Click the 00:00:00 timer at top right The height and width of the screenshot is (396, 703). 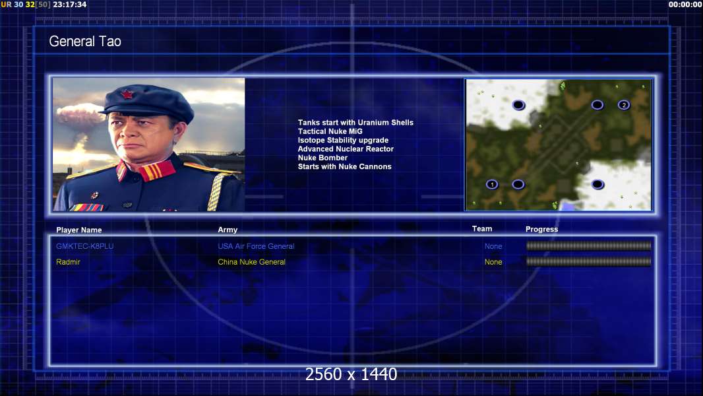pyautogui.click(x=685, y=5)
